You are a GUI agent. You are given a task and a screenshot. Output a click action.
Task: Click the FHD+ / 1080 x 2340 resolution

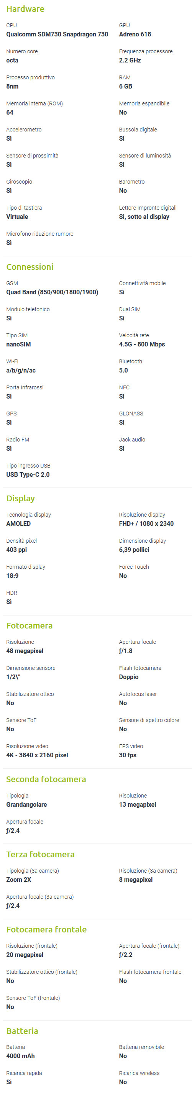coord(146,524)
